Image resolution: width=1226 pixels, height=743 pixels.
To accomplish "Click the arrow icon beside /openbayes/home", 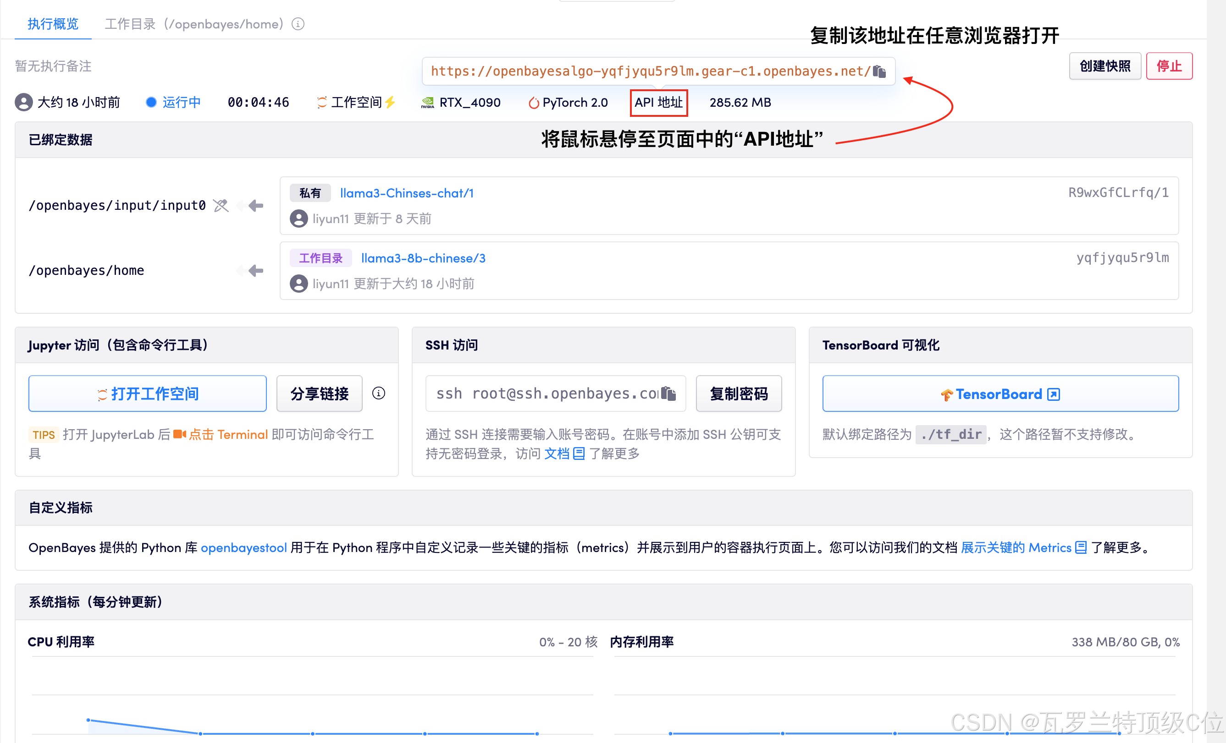I will point(255,270).
